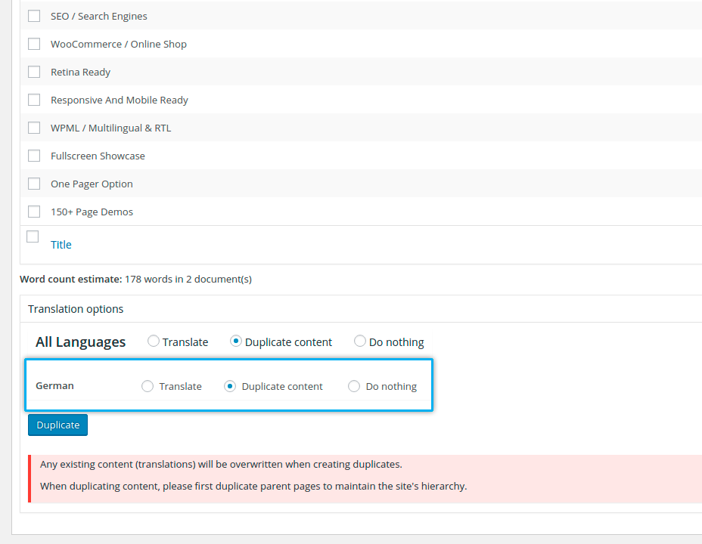
Task: Pick Do nothing for All Languages
Action: 360,342
